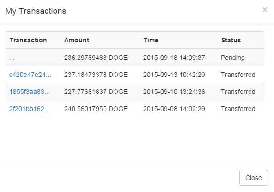Click timestamp 2015-09-08 14:02:29
This screenshot has height=192, width=274.
pyautogui.click(x=174, y=109)
